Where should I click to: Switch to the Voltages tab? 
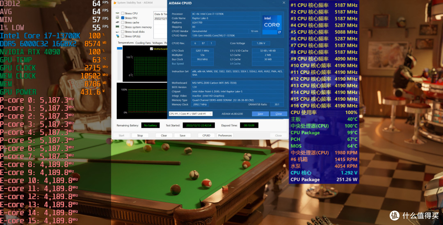pyautogui.click(x=158, y=43)
